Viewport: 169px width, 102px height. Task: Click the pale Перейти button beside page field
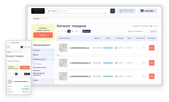153,31
